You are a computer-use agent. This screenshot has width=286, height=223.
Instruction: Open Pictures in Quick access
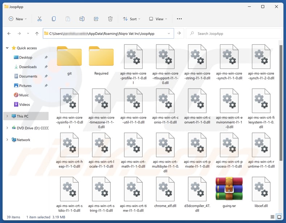[x=25, y=86]
